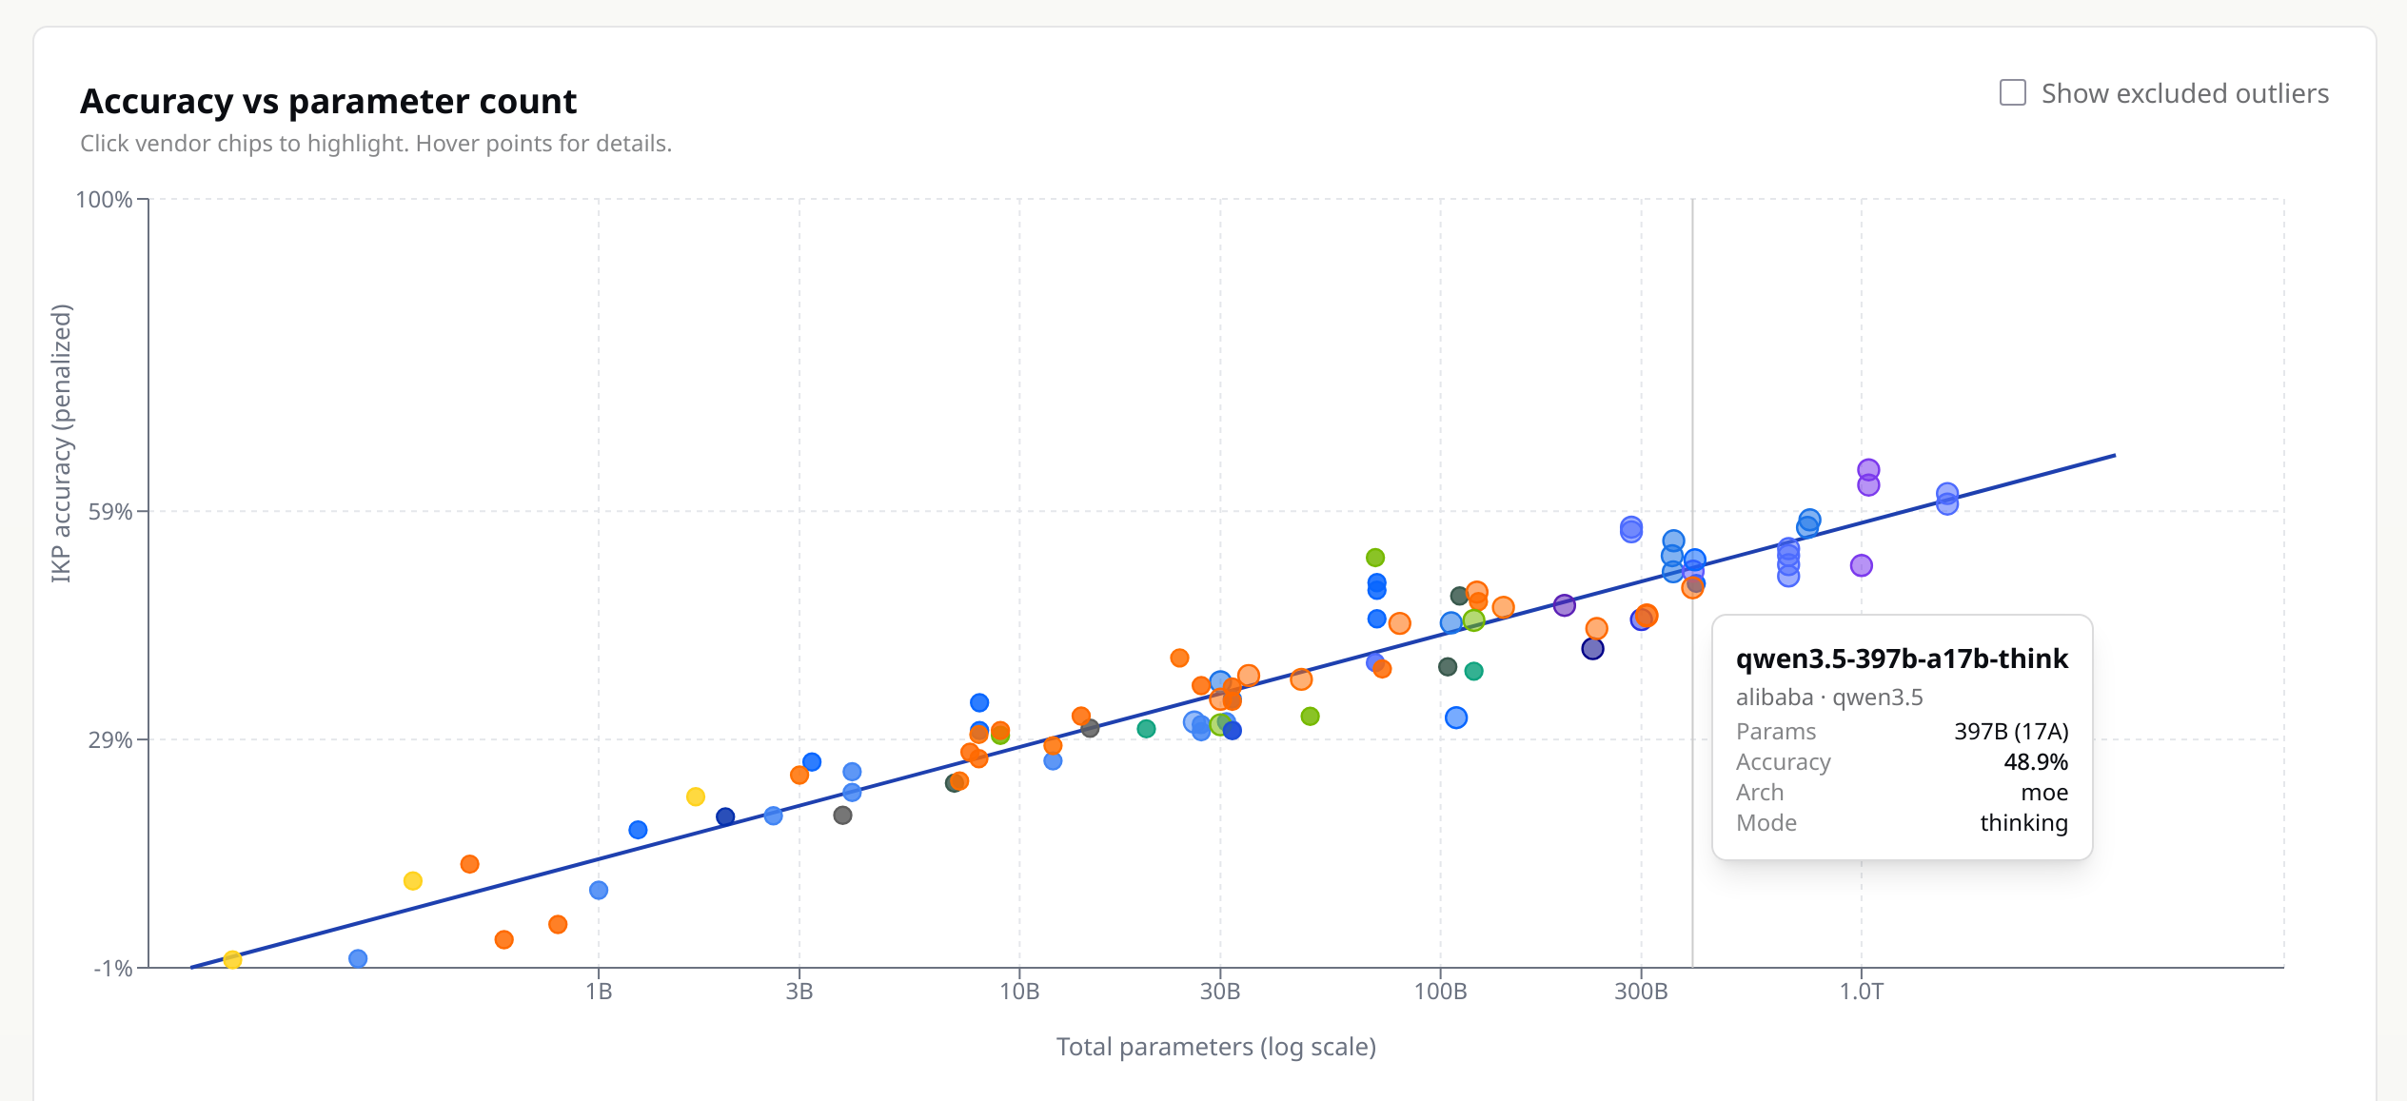Click the teal data point right of 100B

pyautogui.click(x=1474, y=672)
